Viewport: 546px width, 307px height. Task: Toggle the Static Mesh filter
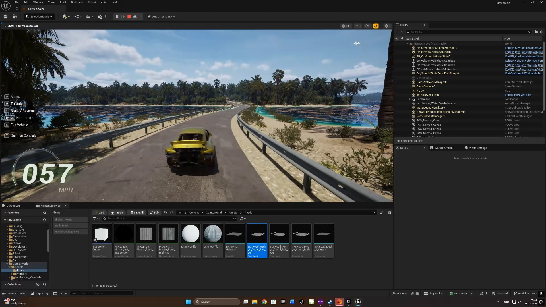click(70, 226)
